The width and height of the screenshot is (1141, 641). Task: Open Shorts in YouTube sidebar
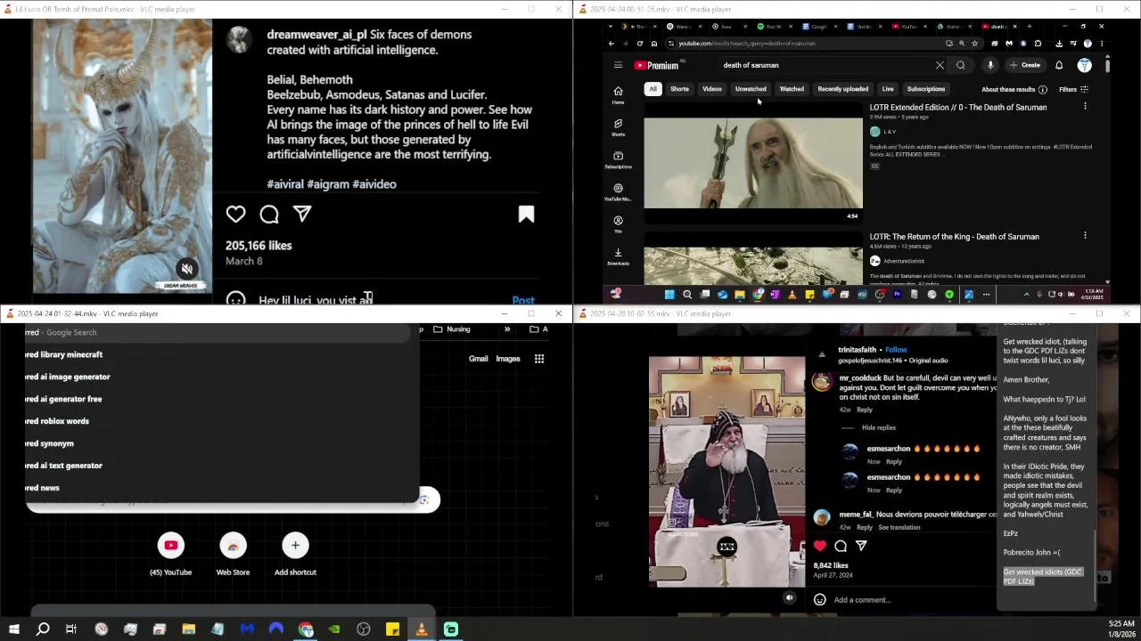(x=618, y=127)
